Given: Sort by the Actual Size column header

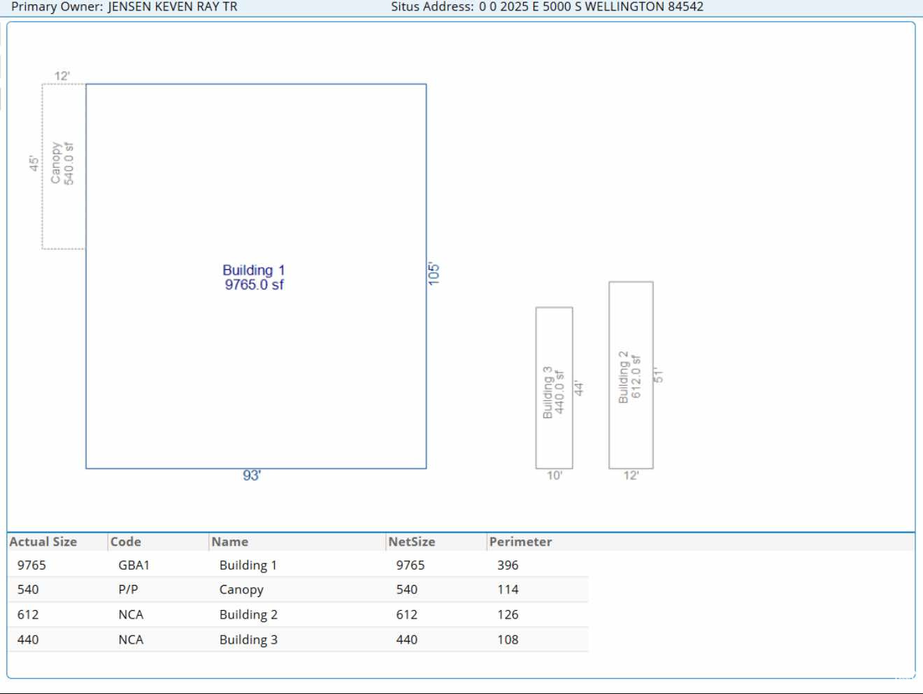Looking at the screenshot, I should 43,542.
